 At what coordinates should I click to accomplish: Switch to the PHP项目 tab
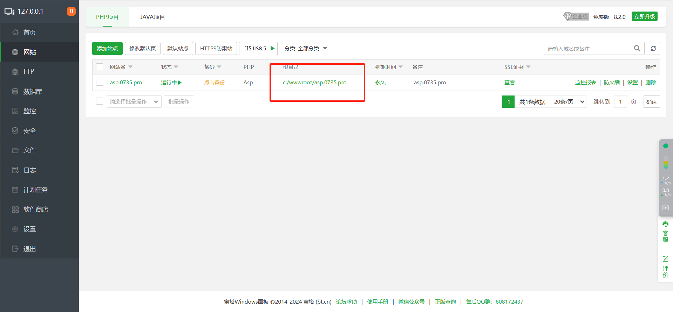tap(107, 17)
